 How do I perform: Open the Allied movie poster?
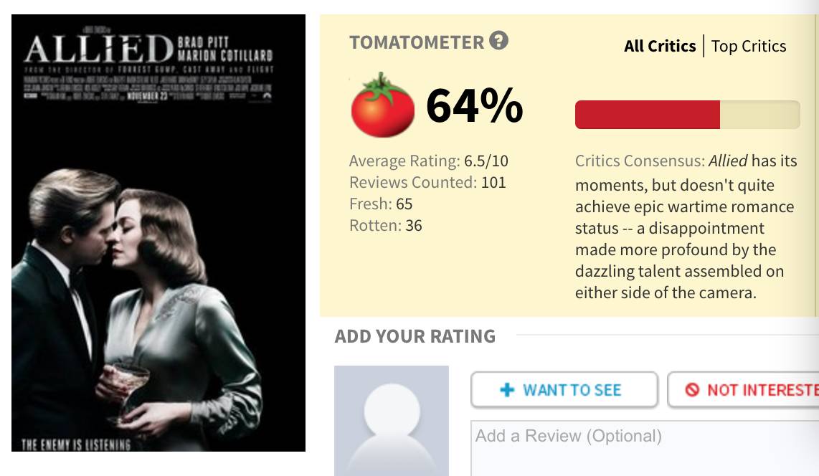coord(158,233)
